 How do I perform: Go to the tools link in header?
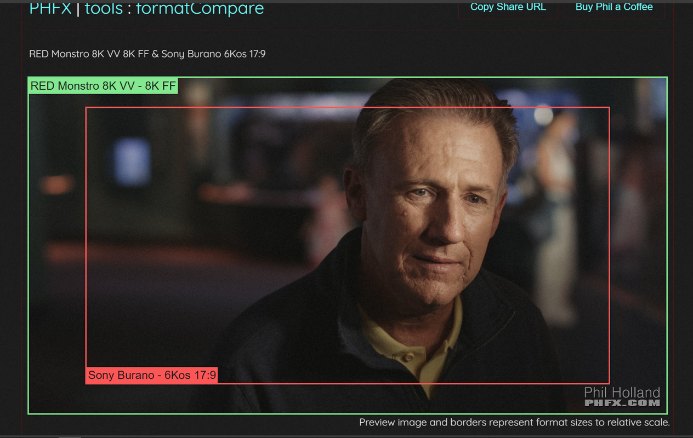(104, 8)
